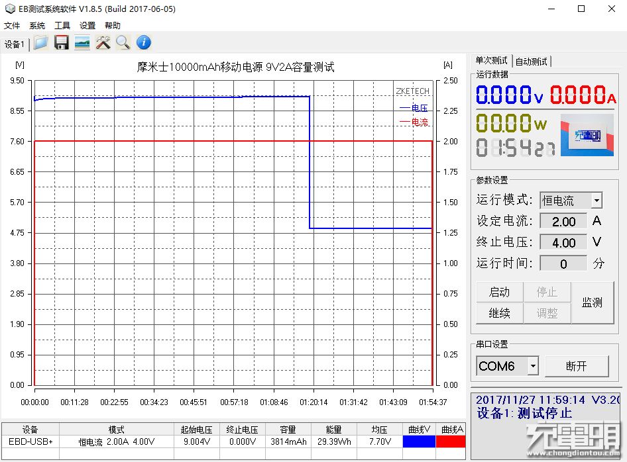Click the 能量 column header
The image size is (627, 462).
pos(334,430)
